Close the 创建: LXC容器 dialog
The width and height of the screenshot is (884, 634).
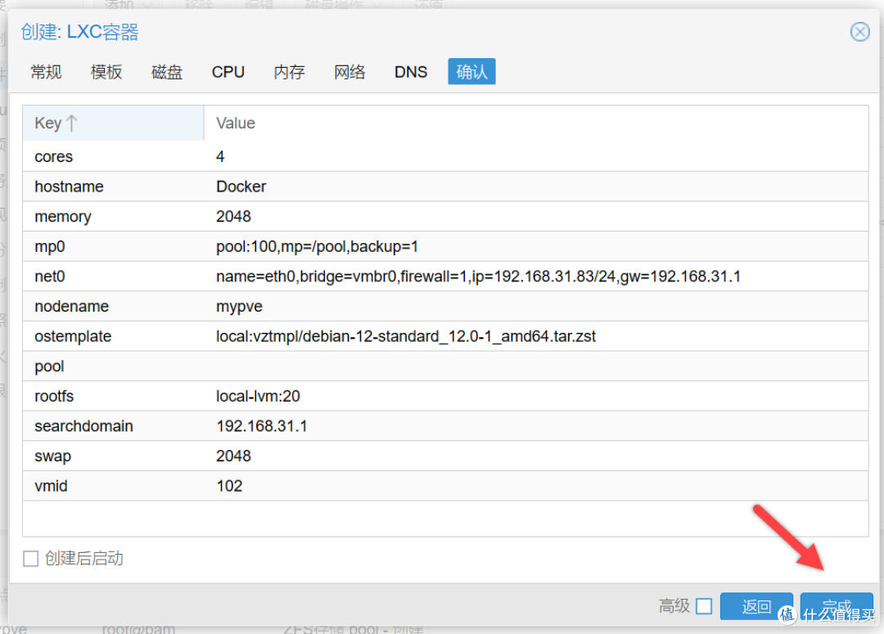coord(859,32)
